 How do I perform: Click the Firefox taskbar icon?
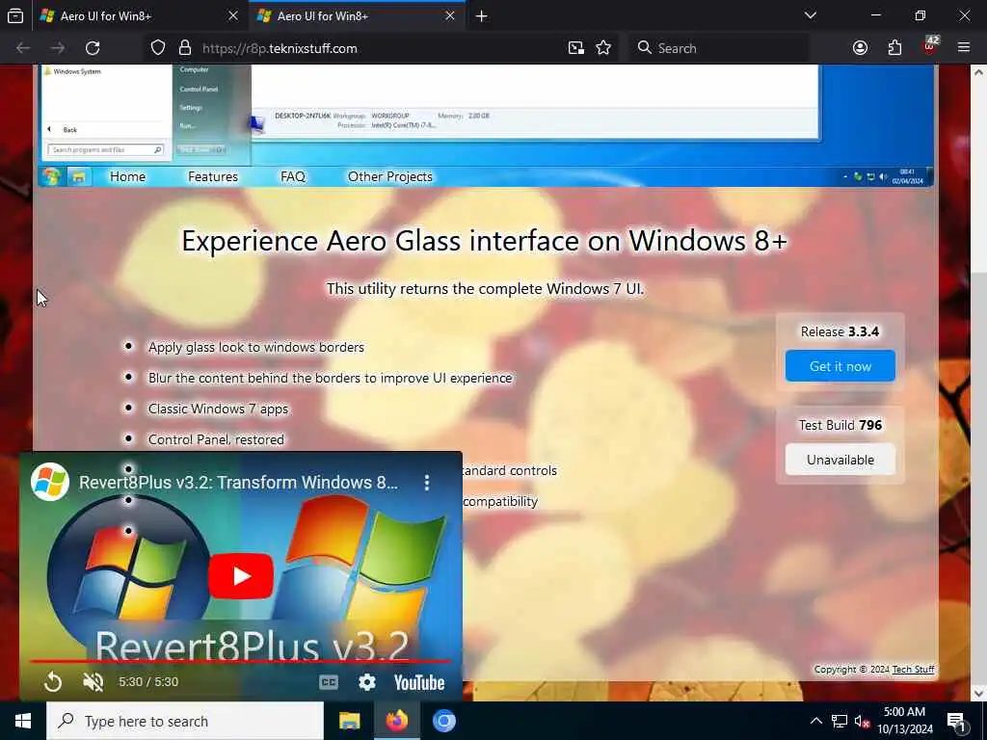pyautogui.click(x=397, y=721)
